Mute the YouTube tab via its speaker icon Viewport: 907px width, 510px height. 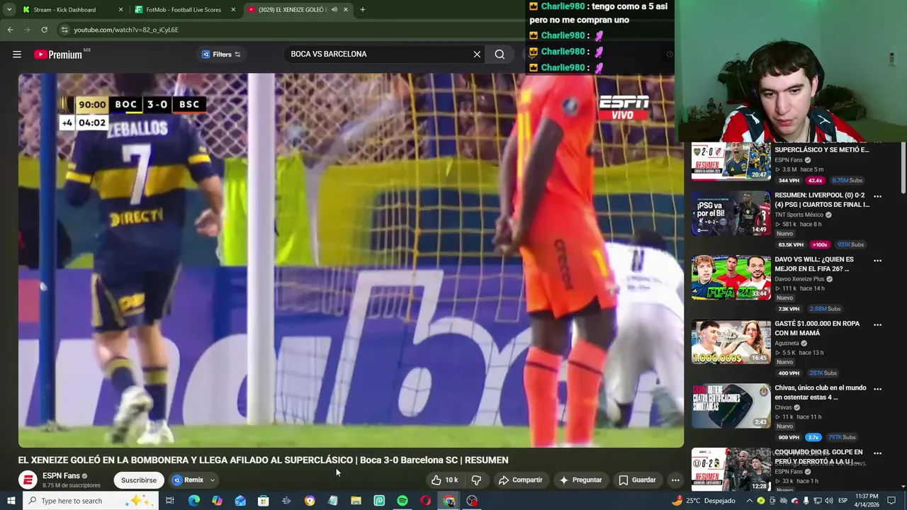(x=334, y=10)
